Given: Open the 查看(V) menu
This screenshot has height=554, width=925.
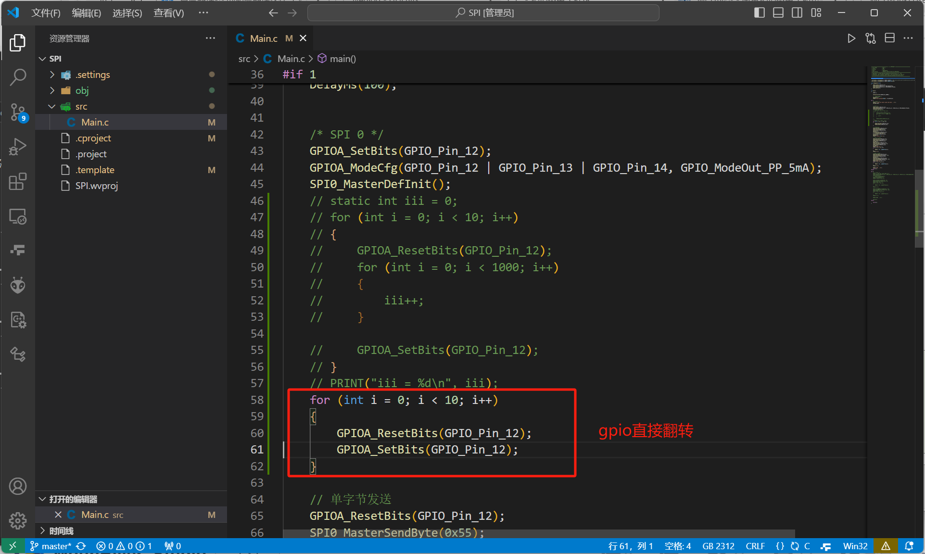Looking at the screenshot, I should (169, 13).
